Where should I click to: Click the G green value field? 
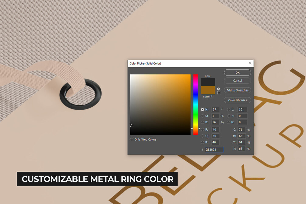click(x=216, y=136)
